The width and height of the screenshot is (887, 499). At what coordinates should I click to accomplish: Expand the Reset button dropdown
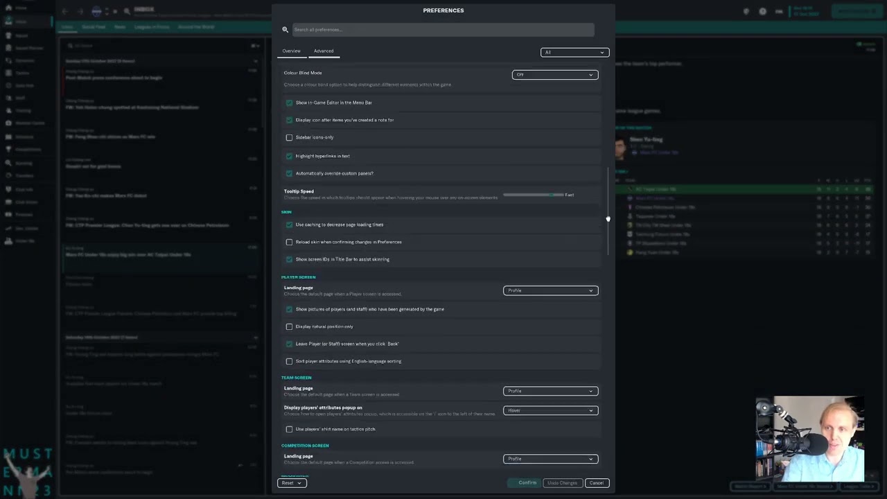pyautogui.click(x=292, y=483)
